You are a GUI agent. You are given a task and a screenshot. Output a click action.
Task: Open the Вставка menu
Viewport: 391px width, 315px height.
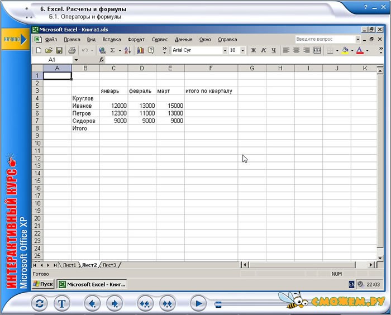click(112, 40)
